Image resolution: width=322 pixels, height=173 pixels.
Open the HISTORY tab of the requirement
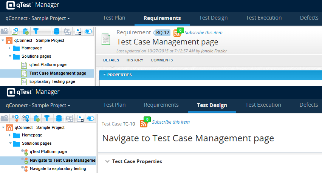pos(135,60)
